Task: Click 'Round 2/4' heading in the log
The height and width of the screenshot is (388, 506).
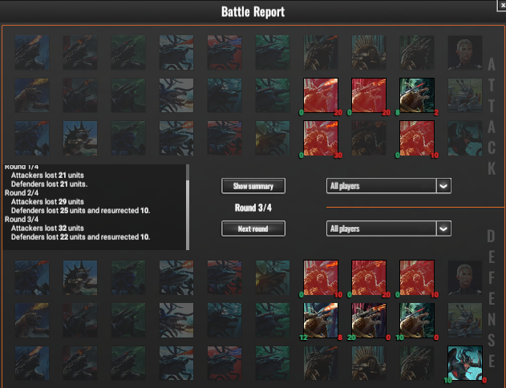Action: click(22, 193)
